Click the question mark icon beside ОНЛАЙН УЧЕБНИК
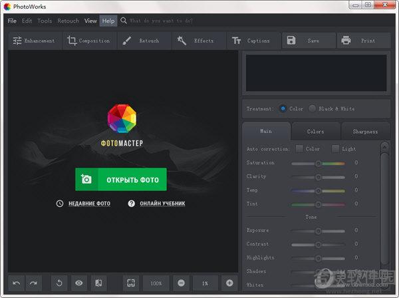This screenshot has height=298, width=399. pos(131,204)
